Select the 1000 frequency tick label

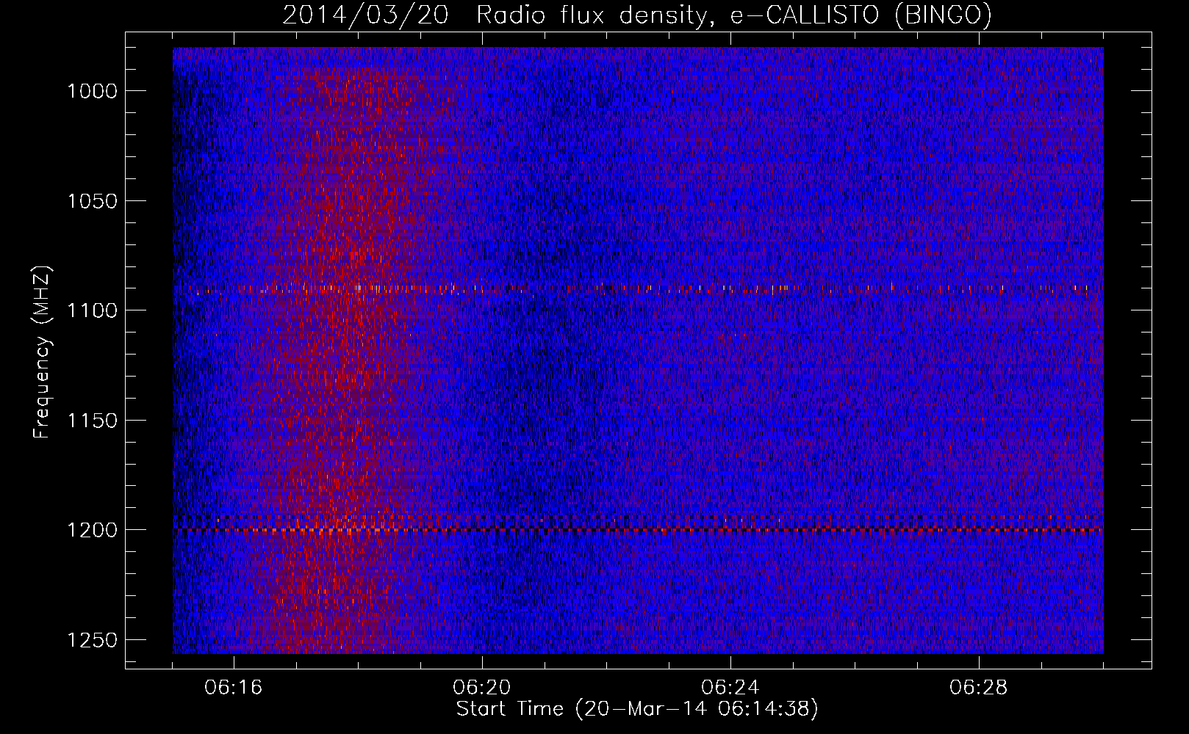click(93, 91)
